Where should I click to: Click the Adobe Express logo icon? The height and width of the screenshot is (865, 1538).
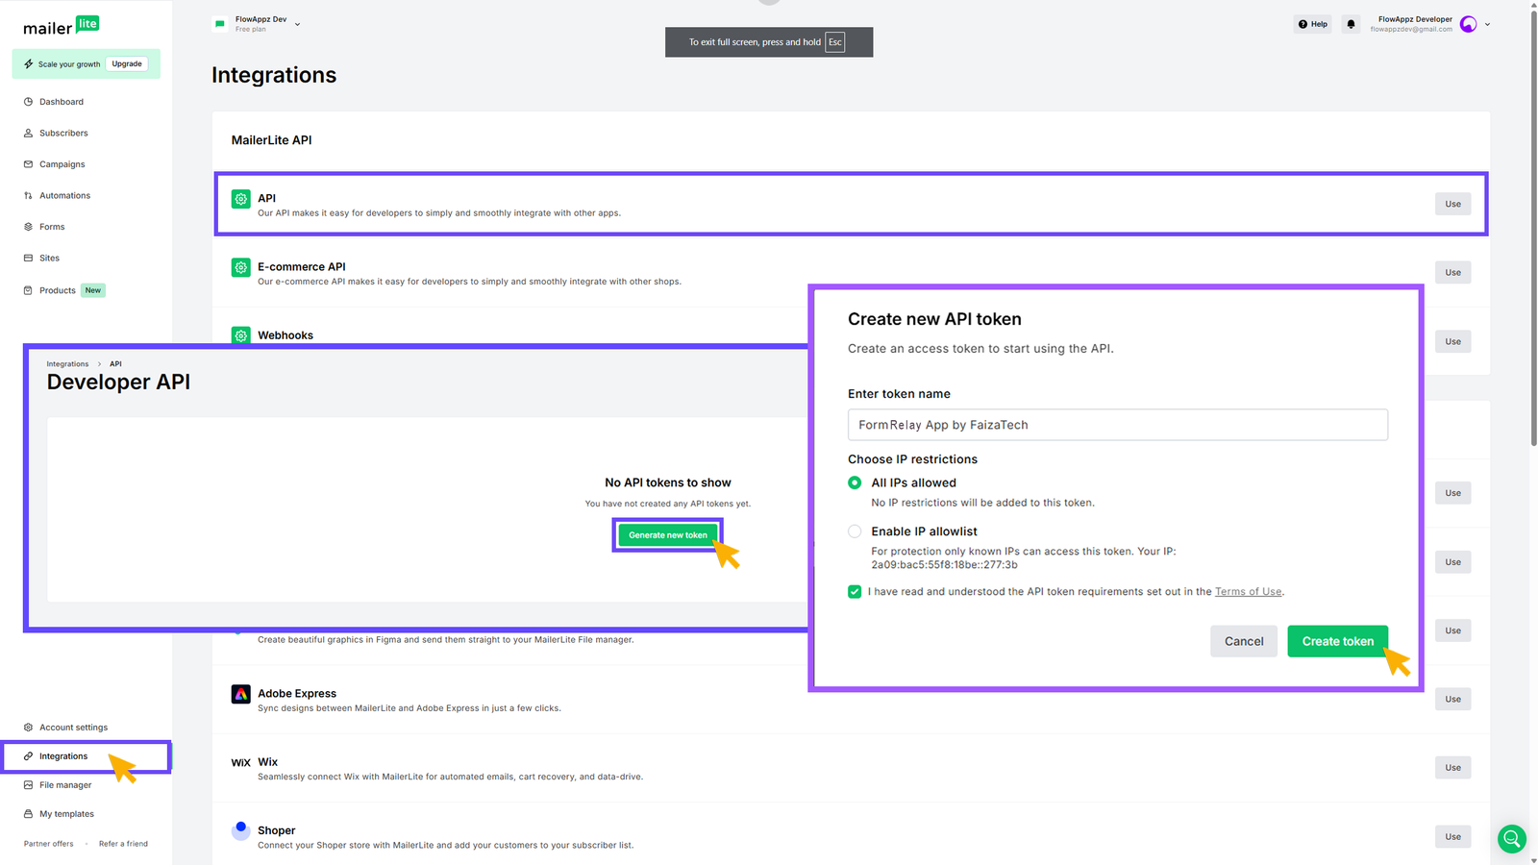click(240, 694)
